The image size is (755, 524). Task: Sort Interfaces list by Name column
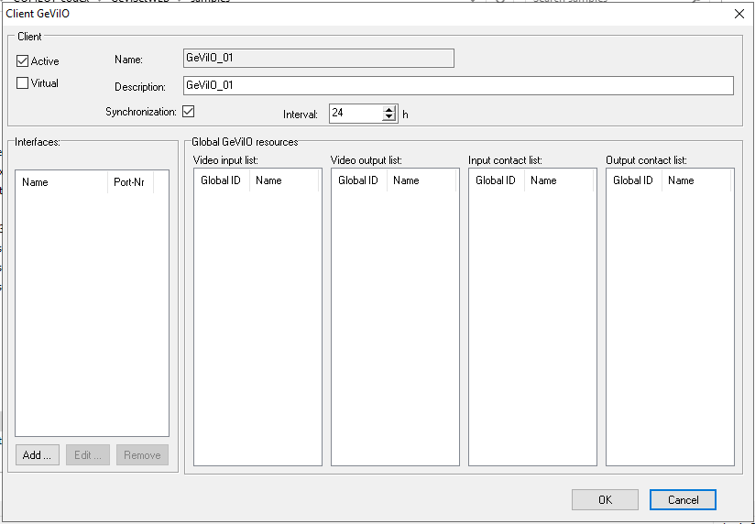click(x=62, y=182)
